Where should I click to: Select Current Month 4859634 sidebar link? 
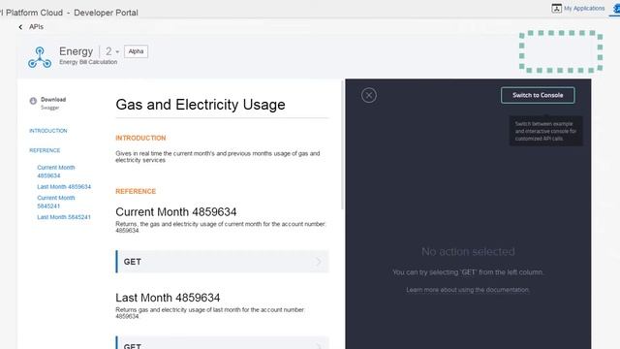coord(56,172)
